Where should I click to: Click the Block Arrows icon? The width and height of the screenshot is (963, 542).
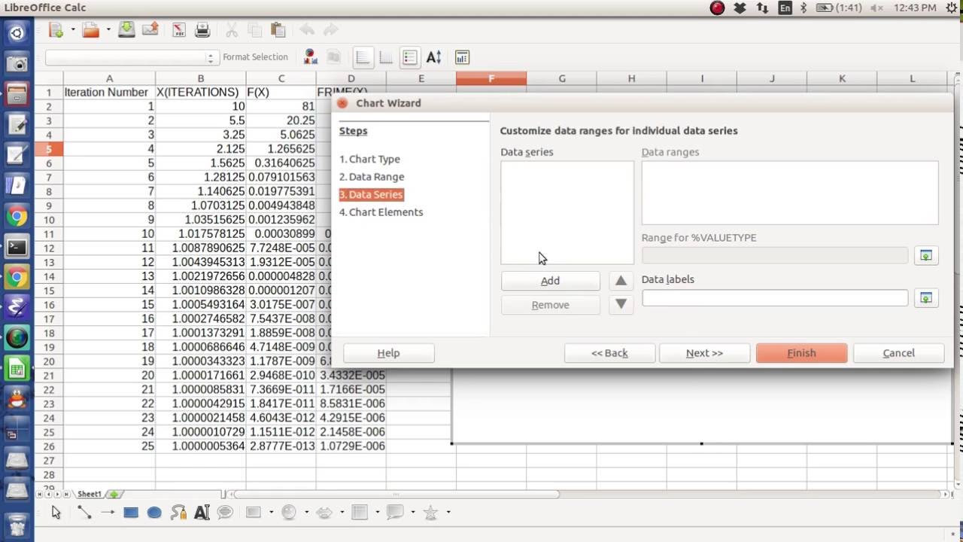point(324,513)
